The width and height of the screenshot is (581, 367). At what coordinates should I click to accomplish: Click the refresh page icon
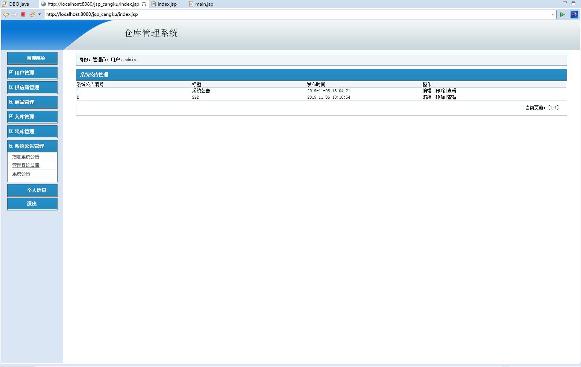(x=32, y=14)
